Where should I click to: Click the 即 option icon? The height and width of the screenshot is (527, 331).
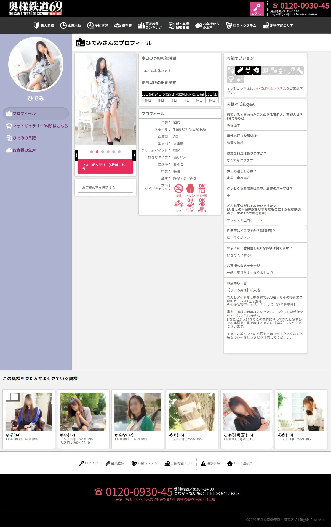coord(265,70)
